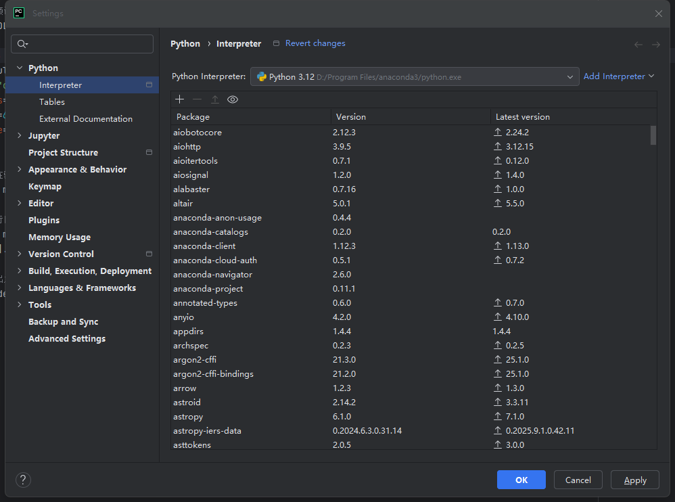Click upgrade arrow for alabaster 1.0.0

point(498,189)
